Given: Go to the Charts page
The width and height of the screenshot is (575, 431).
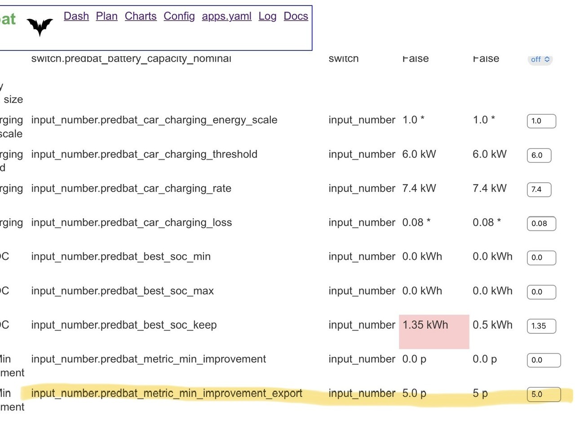Looking at the screenshot, I should [141, 16].
